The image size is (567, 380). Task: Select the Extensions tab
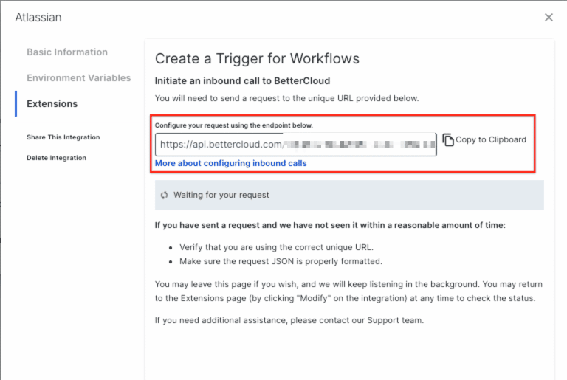coord(52,104)
